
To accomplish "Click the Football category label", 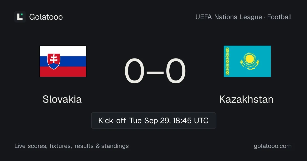I will point(280,17).
